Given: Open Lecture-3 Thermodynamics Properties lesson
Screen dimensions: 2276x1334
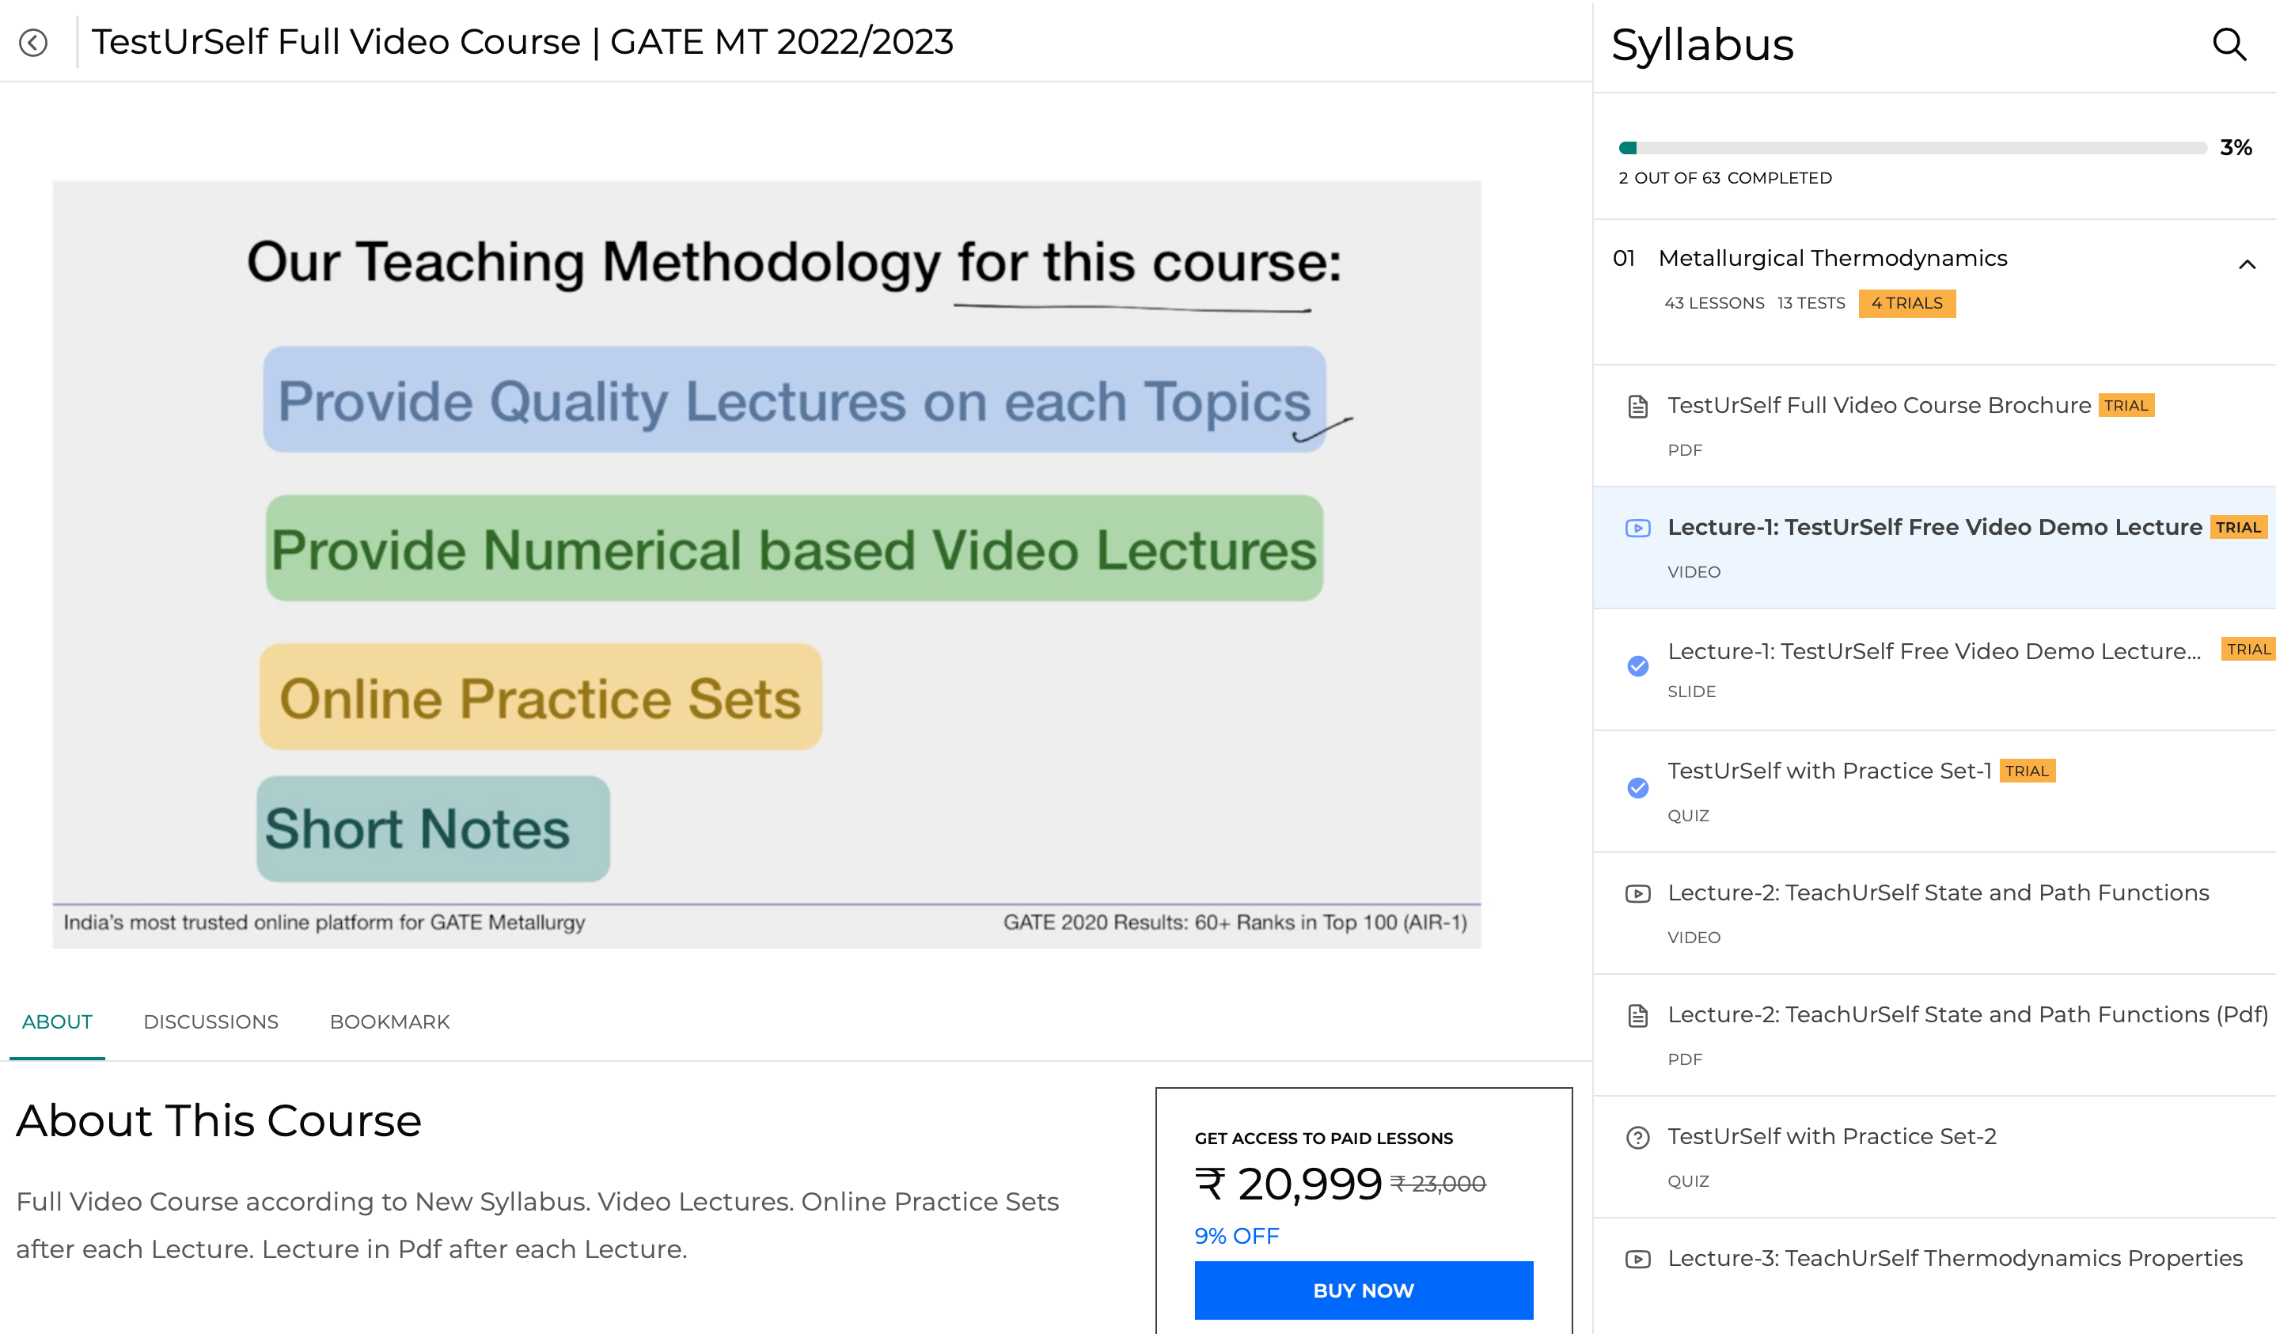Looking at the screenshot, I should pyautogui.click(x=1933, y=1275).
